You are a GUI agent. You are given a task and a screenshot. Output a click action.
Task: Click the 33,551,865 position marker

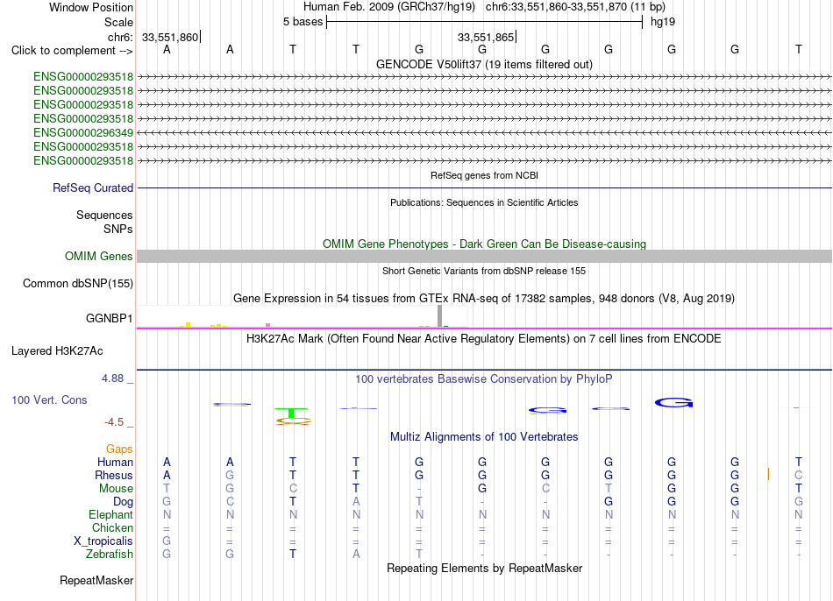pyautogui.click(x=486, y=37)
